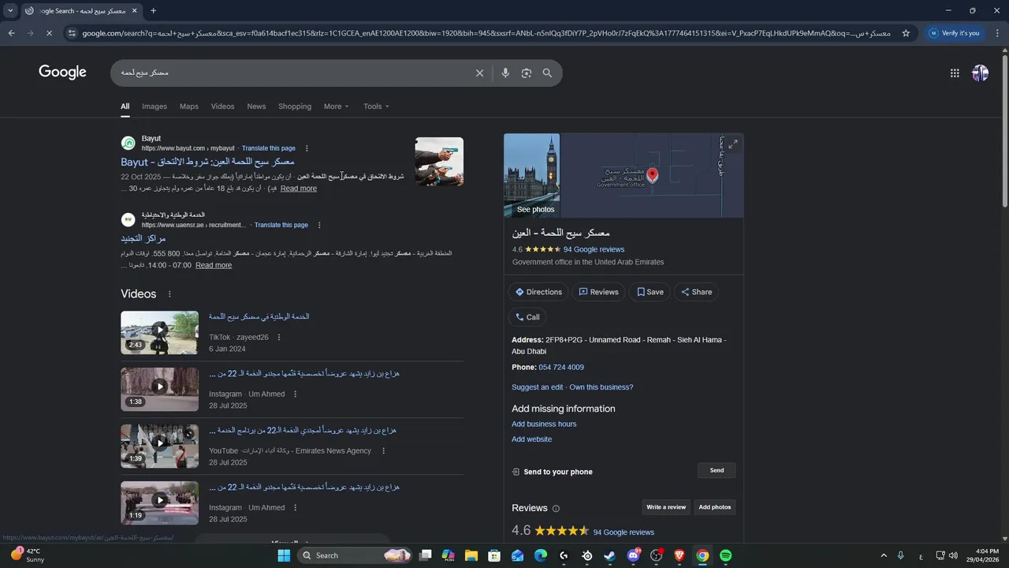View site information icon in address bar
The image size is (1009, 568).
[x=72, y=33]
